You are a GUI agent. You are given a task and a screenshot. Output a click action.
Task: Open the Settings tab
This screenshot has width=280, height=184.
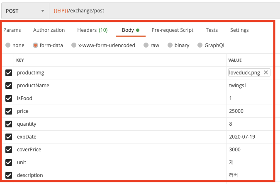[239, 30]
